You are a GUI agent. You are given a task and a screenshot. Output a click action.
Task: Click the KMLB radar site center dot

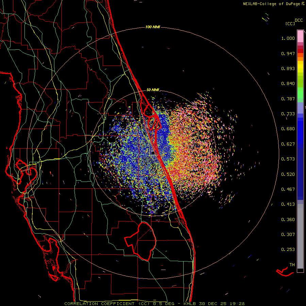click(x=153, y=153)
